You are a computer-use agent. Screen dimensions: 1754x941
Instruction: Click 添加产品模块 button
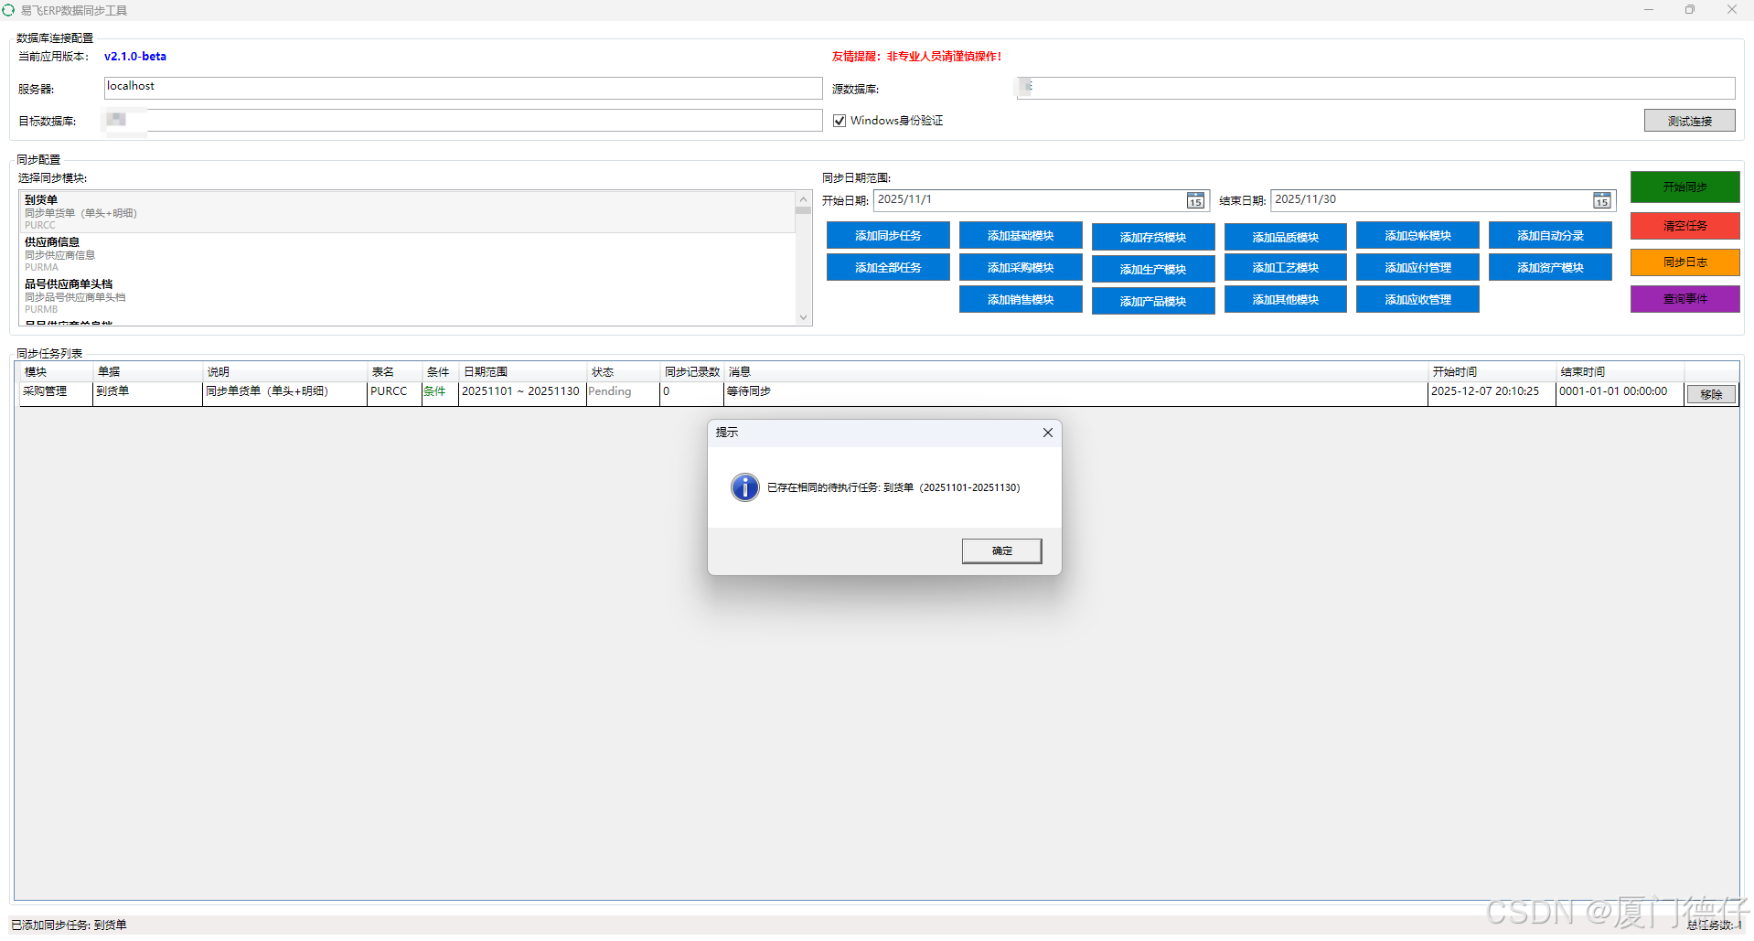(1153, 301)
